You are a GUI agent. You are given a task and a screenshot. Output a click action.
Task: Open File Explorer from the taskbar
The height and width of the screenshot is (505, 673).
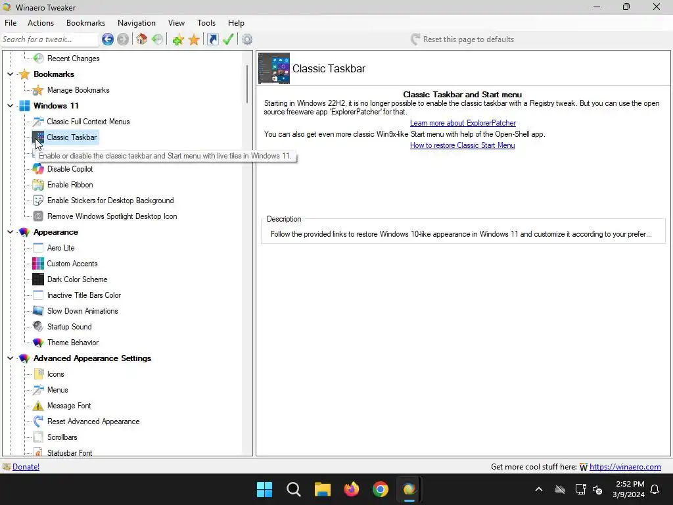coord(322,489)
